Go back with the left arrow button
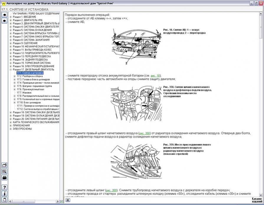264x205 pixels. (x=4, y=15)
